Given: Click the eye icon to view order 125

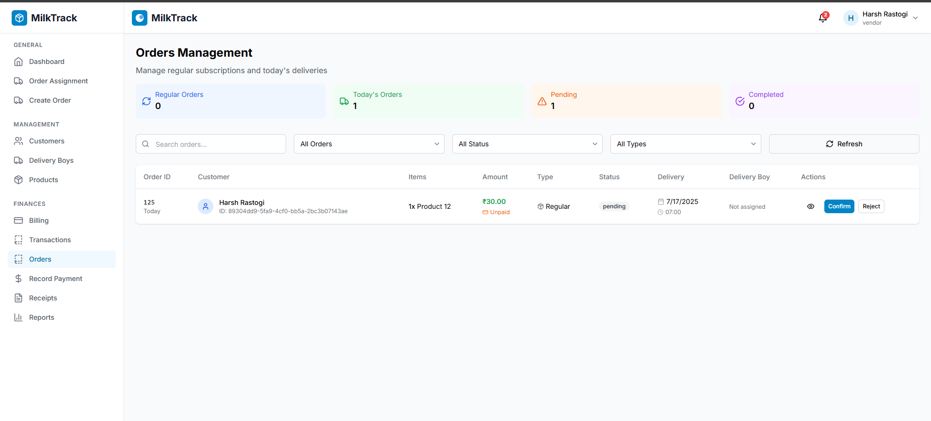Looking at the screenshot, I should 810,206.
